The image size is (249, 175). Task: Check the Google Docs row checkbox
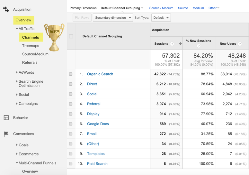[x=71, y=124]
